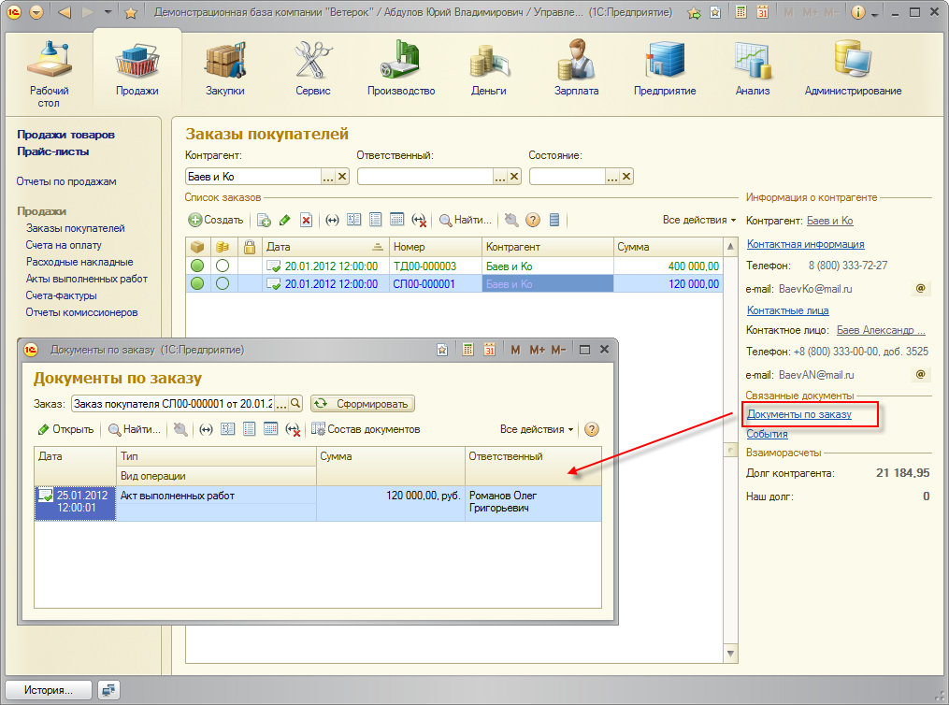Image resolution: width=949 pixels, height=705 pixels.
Task: Click the Ответственный field's ellipsis selection button
Action: [x=499, y=177]
